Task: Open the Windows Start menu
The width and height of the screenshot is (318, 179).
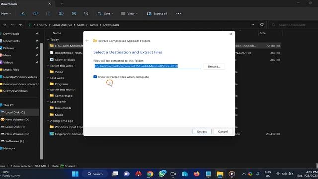Action: coord(75,174)
